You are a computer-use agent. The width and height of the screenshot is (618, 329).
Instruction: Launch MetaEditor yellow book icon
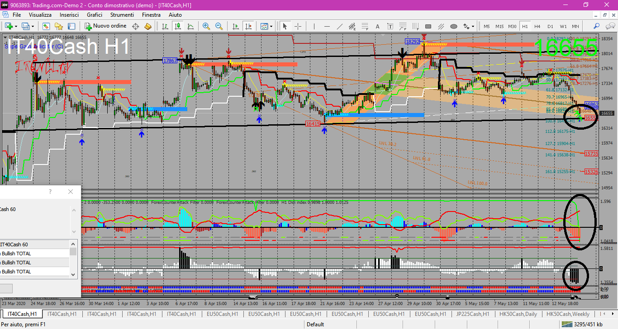click(147, 26)
